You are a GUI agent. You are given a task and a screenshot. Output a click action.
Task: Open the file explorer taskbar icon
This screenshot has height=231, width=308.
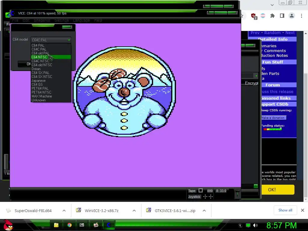click(x=56, y=225)
